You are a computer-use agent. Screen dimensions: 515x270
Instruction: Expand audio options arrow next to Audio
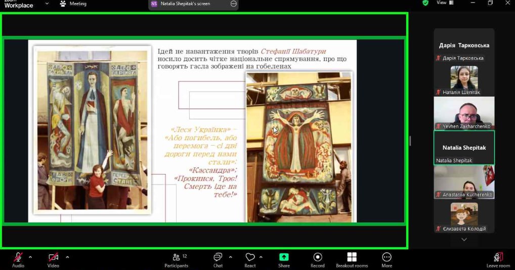coord(30,257)
